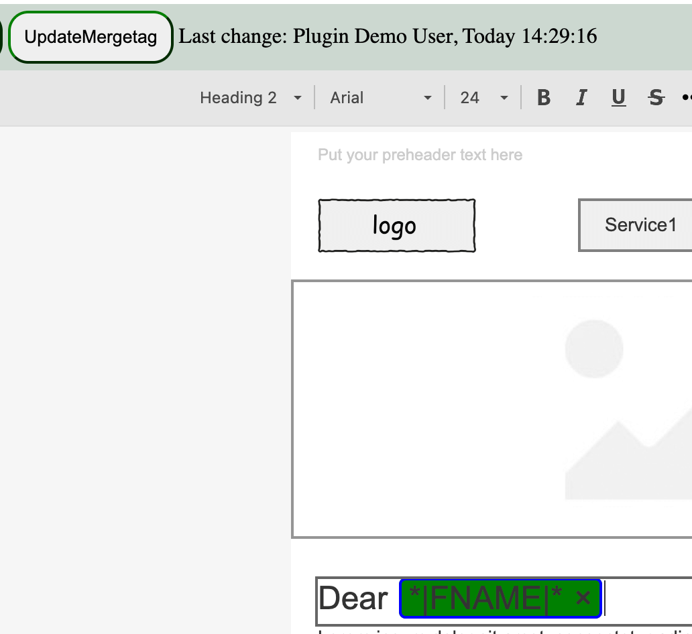The width and height of the screenshot is (692, 634).
Task: Remove the FNAME merge tag with ×
Action: 583,597
